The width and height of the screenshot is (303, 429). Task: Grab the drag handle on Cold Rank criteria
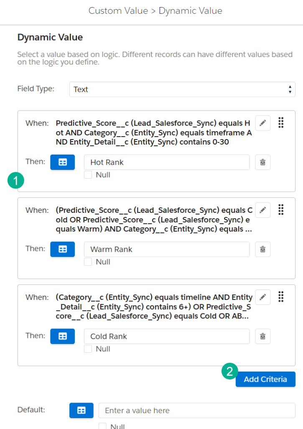click(281, 297)
